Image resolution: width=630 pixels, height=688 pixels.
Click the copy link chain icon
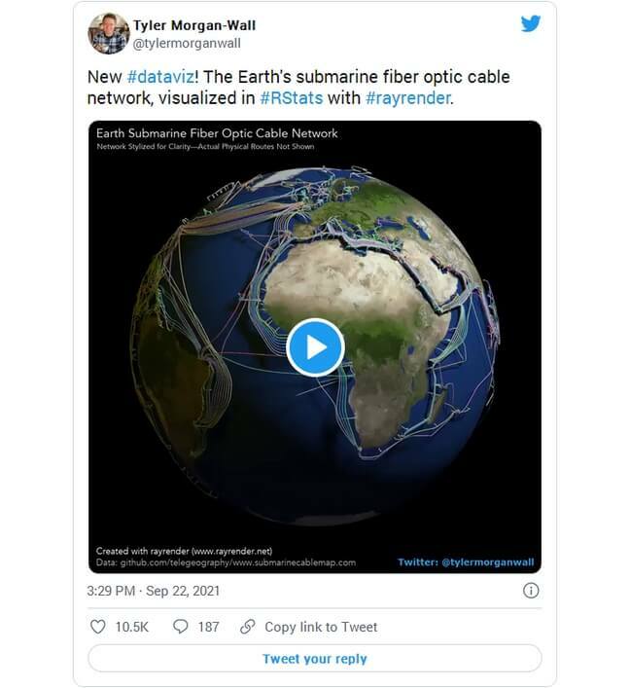click(x=248, y=627)
